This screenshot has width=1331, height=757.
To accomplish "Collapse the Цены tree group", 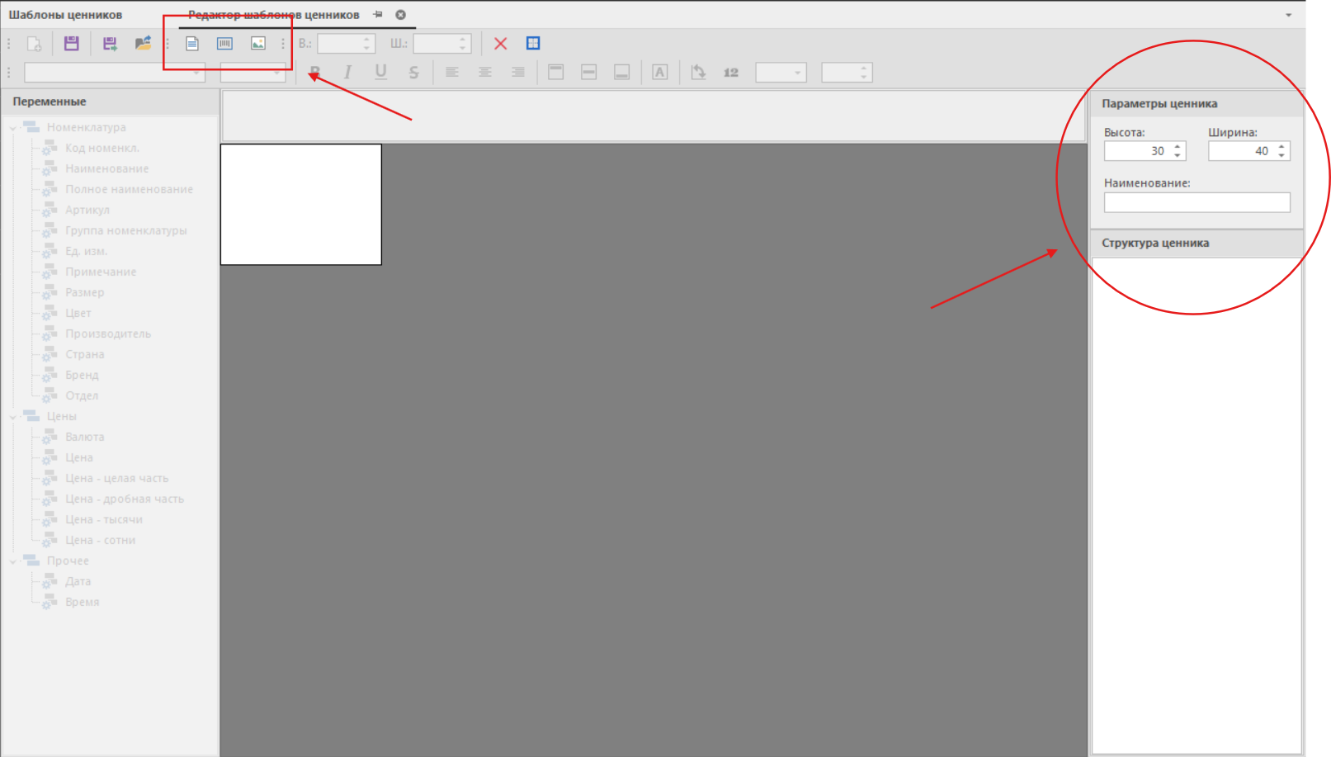I will click(x=13, y=417).
